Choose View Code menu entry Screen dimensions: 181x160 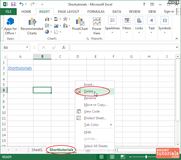click(95, 111)
